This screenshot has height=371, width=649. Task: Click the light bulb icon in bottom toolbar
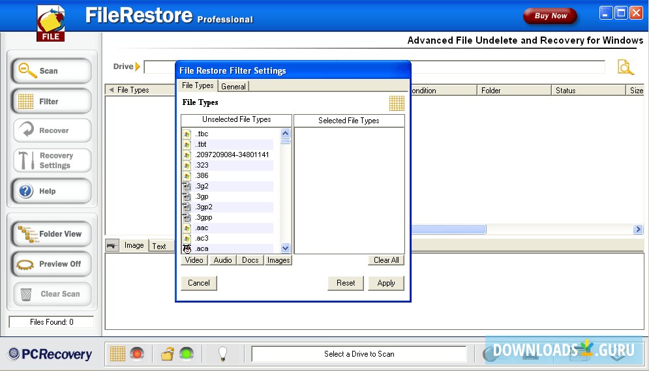pyautogui.click(x=222, y=354)
